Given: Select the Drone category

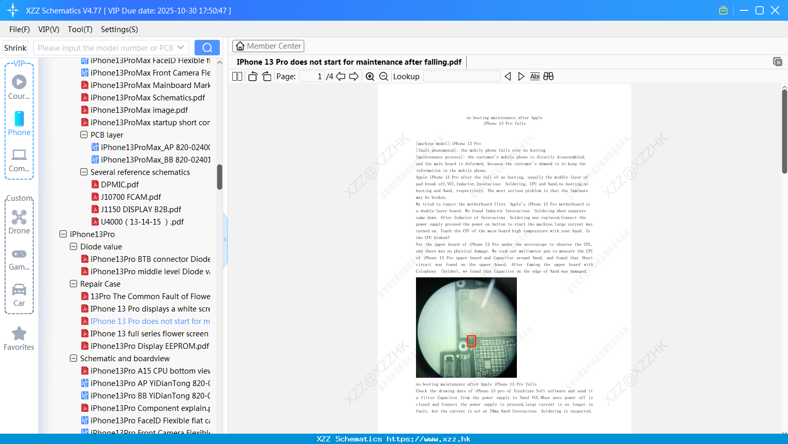Looking at the screenshot, I should click(x=19, y=222).
